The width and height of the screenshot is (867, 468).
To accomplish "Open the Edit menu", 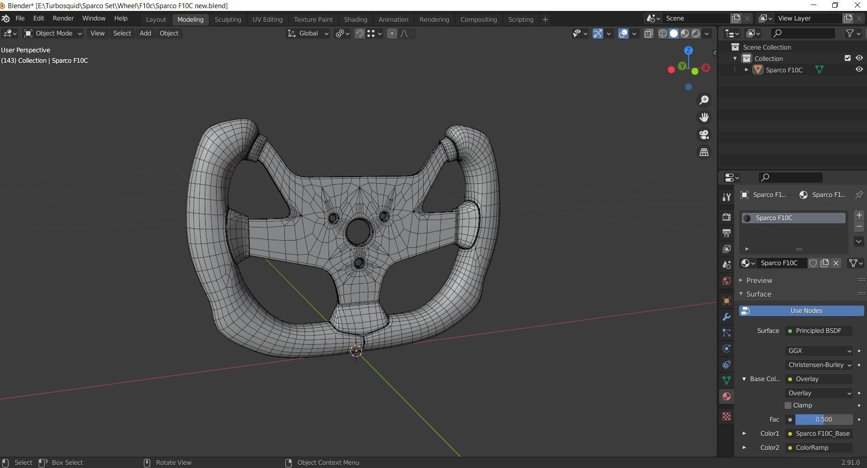I will [39, 19].
